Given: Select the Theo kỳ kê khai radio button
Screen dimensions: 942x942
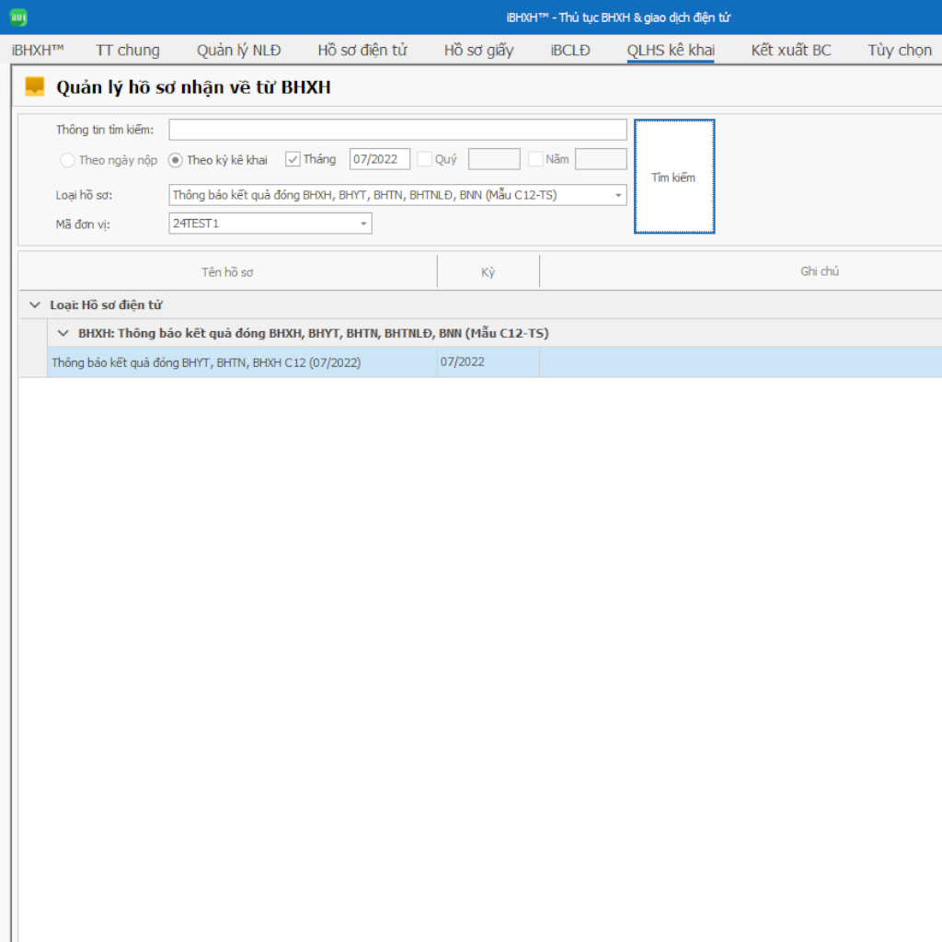Looking at the screenshot, I should point(176,160).
